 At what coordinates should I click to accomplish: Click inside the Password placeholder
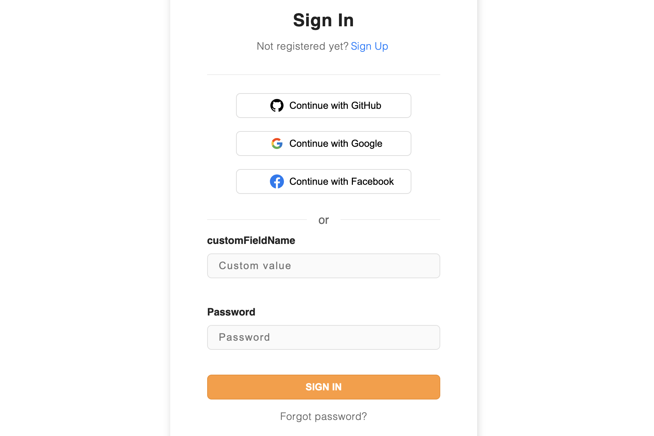tap(244, 337)
